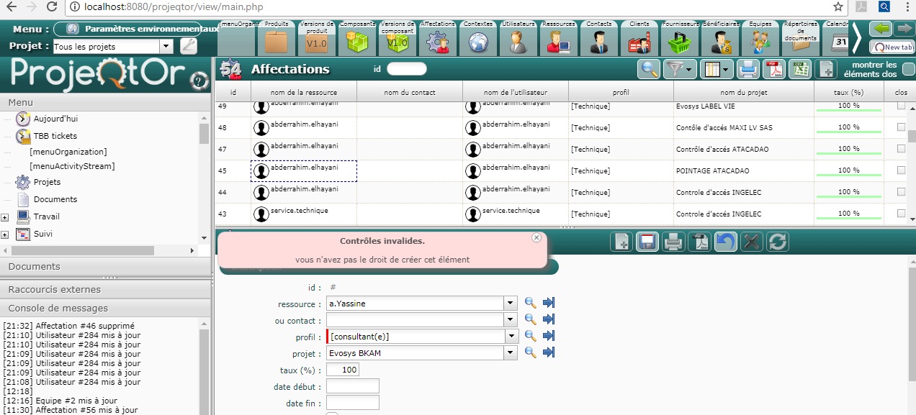Open the projet dropdown showing Evosys BKAM
The height and width of the screenshot is (415, 916).
point(511,352)
